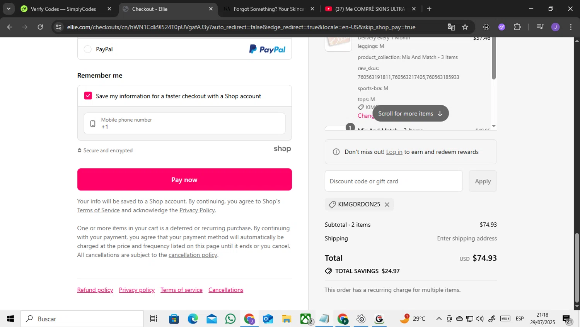580x327 pixels.
Task: Select the PayPal radio button
Action: 88,49
